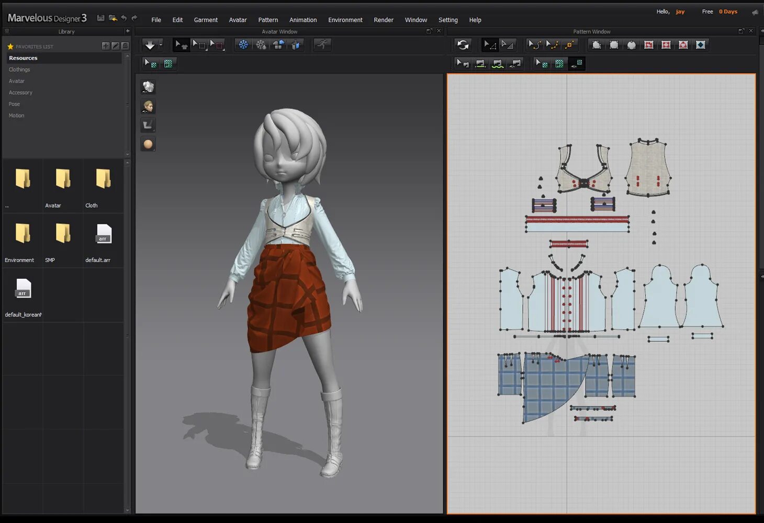Click the Simulate down-arrow button
This screenshot has height=523, width=764.
150,45
